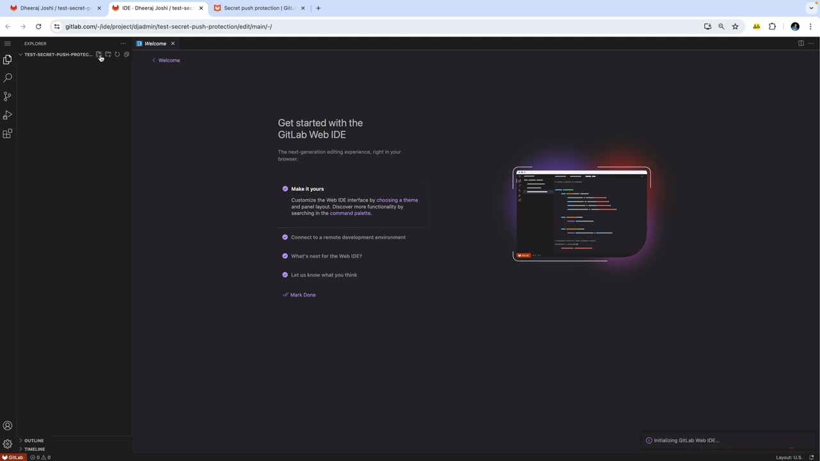Open the browser zoom control icon

point(721,27)
